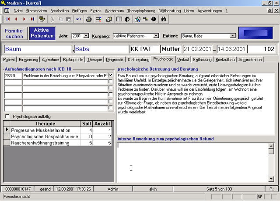The width and height of the screenshot is (280, 201).
Task: Open the Therapieplanung menu
Action: pos(141,11)
